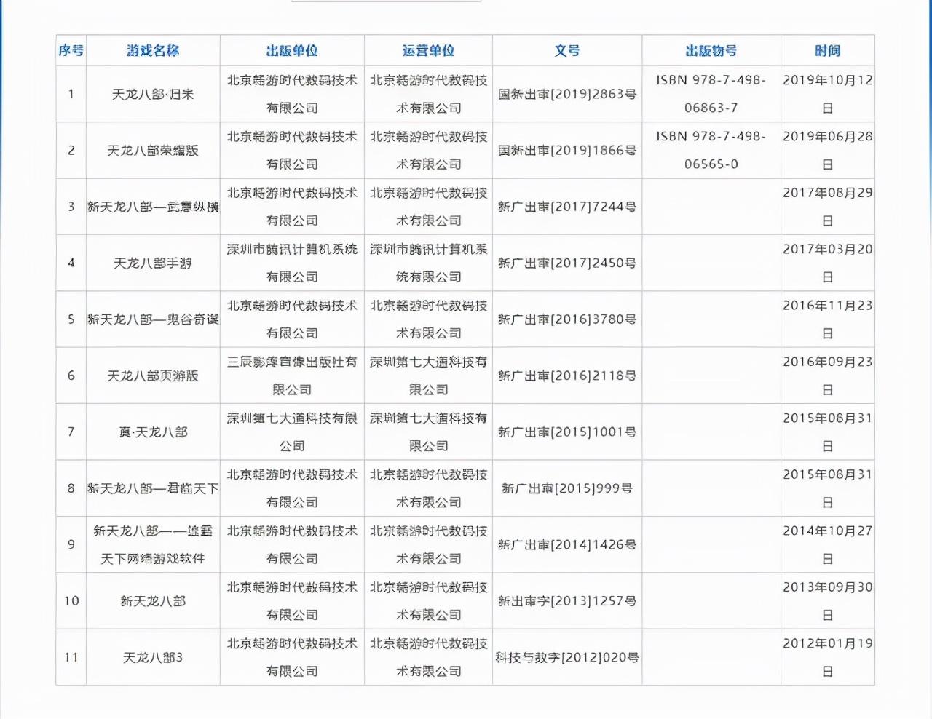Click the 游戏名称 column header
This screenshot has width=932, height=719.
[x=153, y=50]
